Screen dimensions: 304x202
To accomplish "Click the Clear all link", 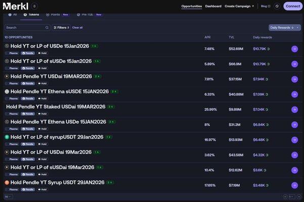I will (77, 27).
